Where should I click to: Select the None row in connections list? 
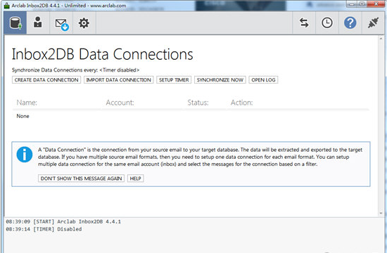[x=191, y=116]
